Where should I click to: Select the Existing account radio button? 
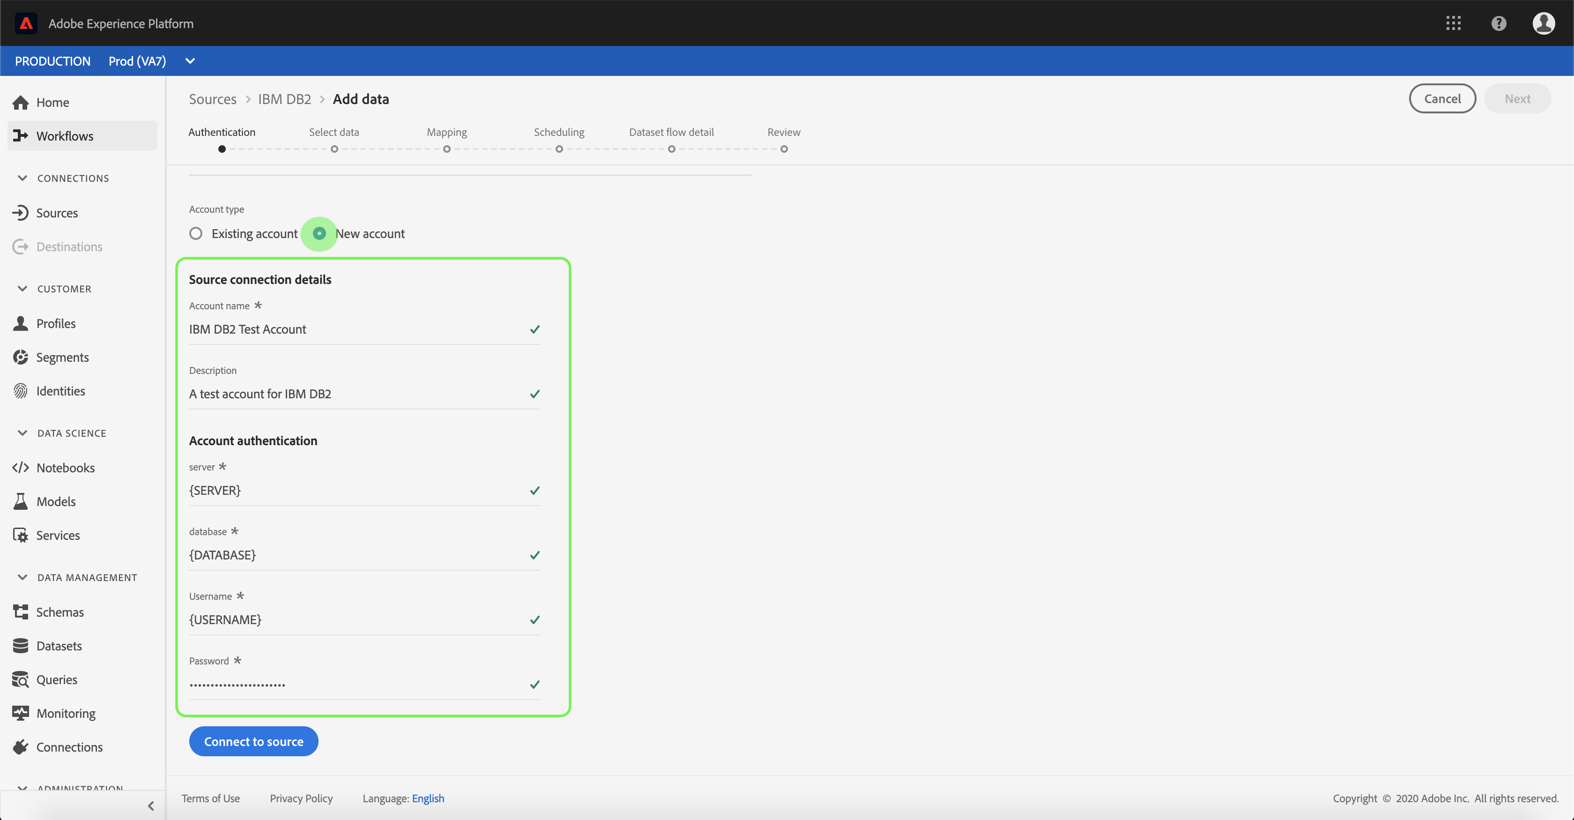pyautogui.click(x=195, y=233)
